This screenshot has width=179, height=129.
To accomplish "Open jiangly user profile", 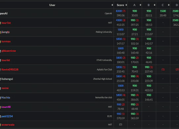I will (x=6, y=32).
